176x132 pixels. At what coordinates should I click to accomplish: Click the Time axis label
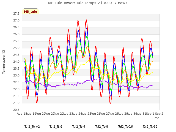pyautogui.click(x=156, y=118)
